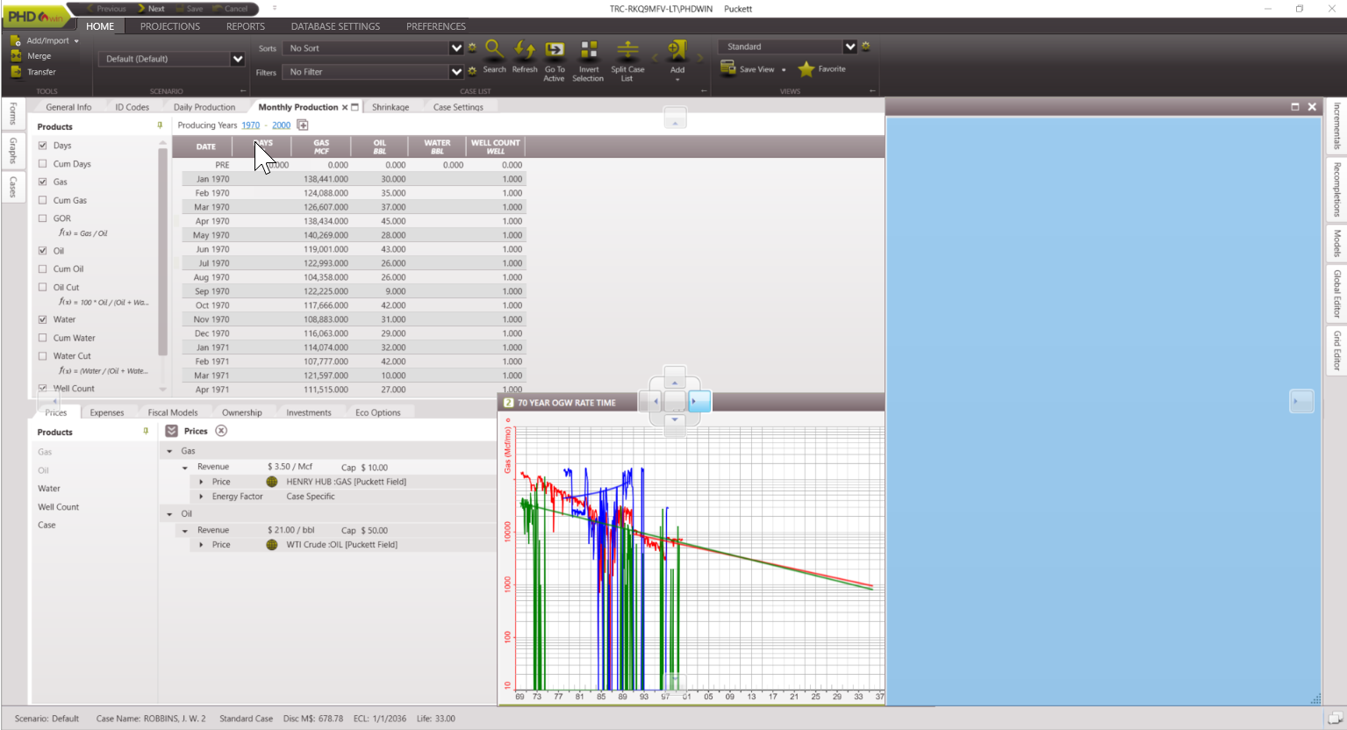Enable the Cum Oil checkbox
Viewport: 1347px width, 730px height.
pos(43,269)
